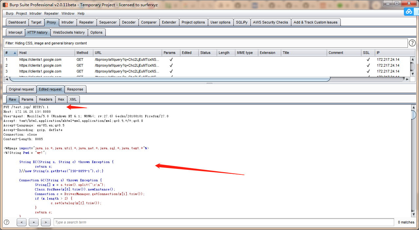This screenshot has height=230, width=419.
Task: Show the Original request tab
Action: [x=21, y=89]
